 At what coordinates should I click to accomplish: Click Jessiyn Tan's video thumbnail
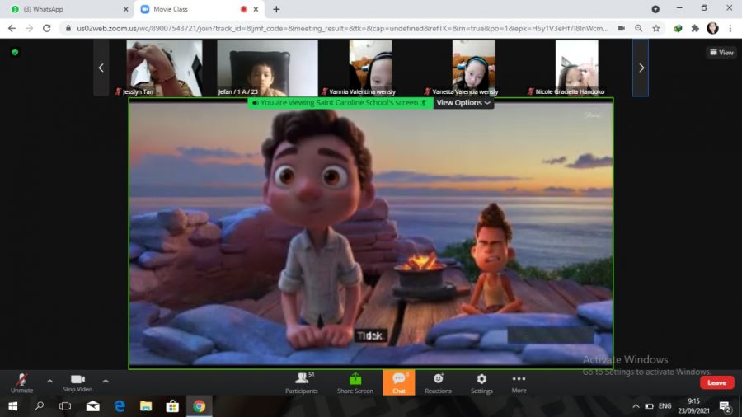pyautogui.click(x=164, y=68)
